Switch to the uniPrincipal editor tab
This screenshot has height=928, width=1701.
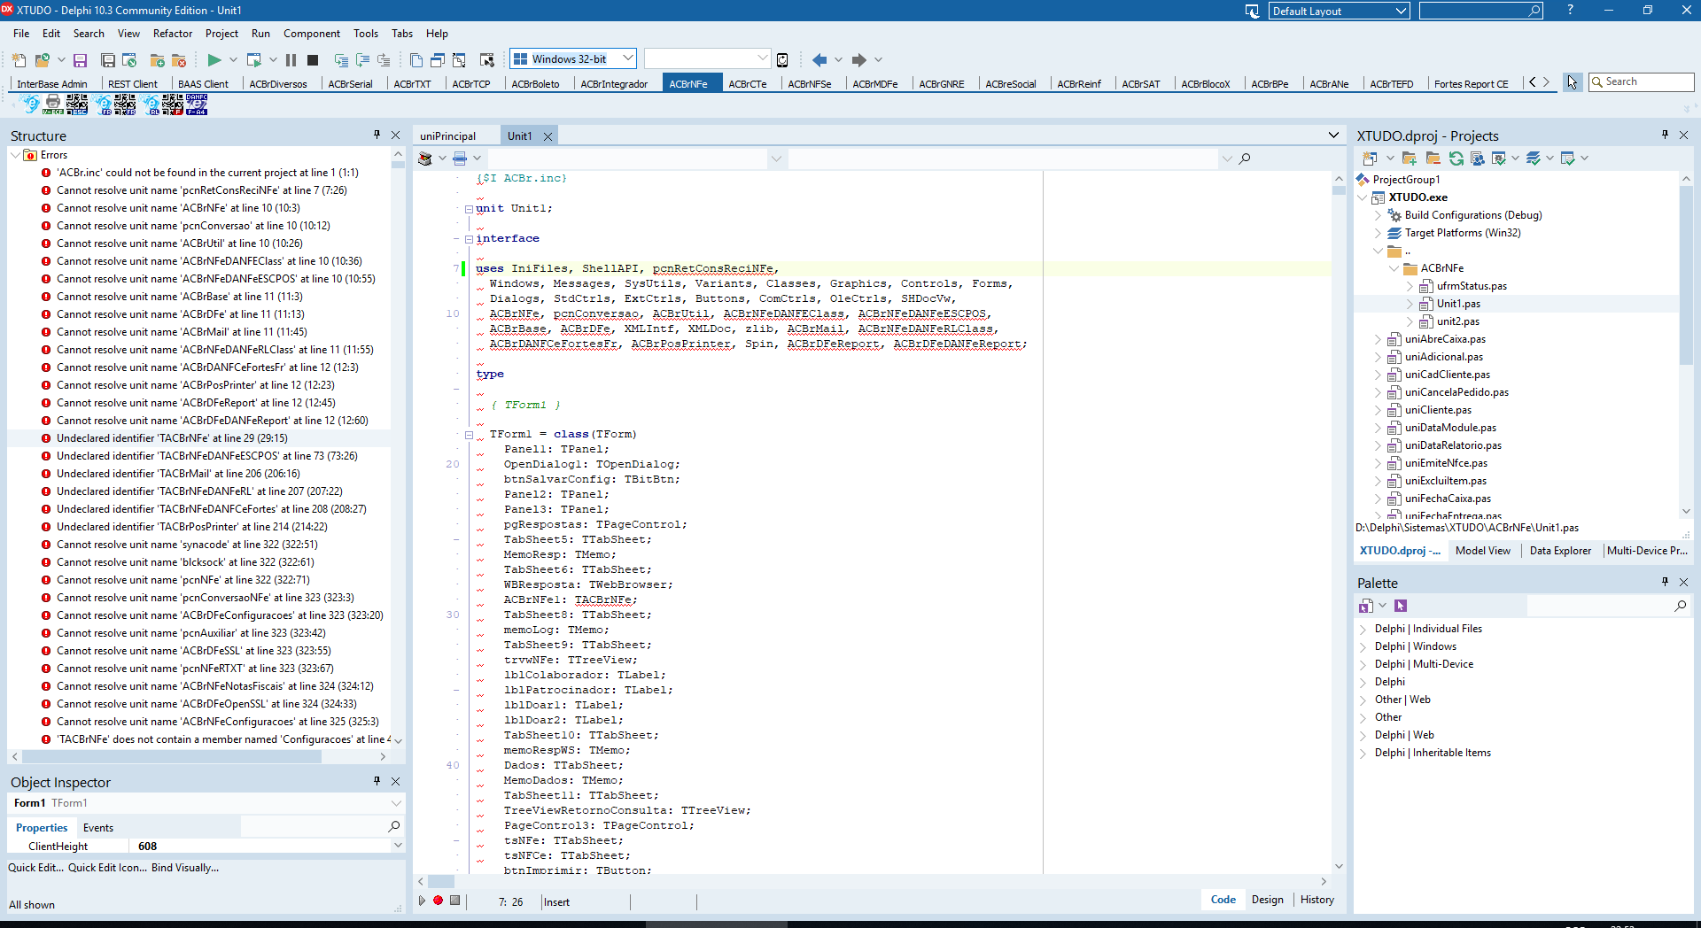pyautogui.click(x=447, y=136)
